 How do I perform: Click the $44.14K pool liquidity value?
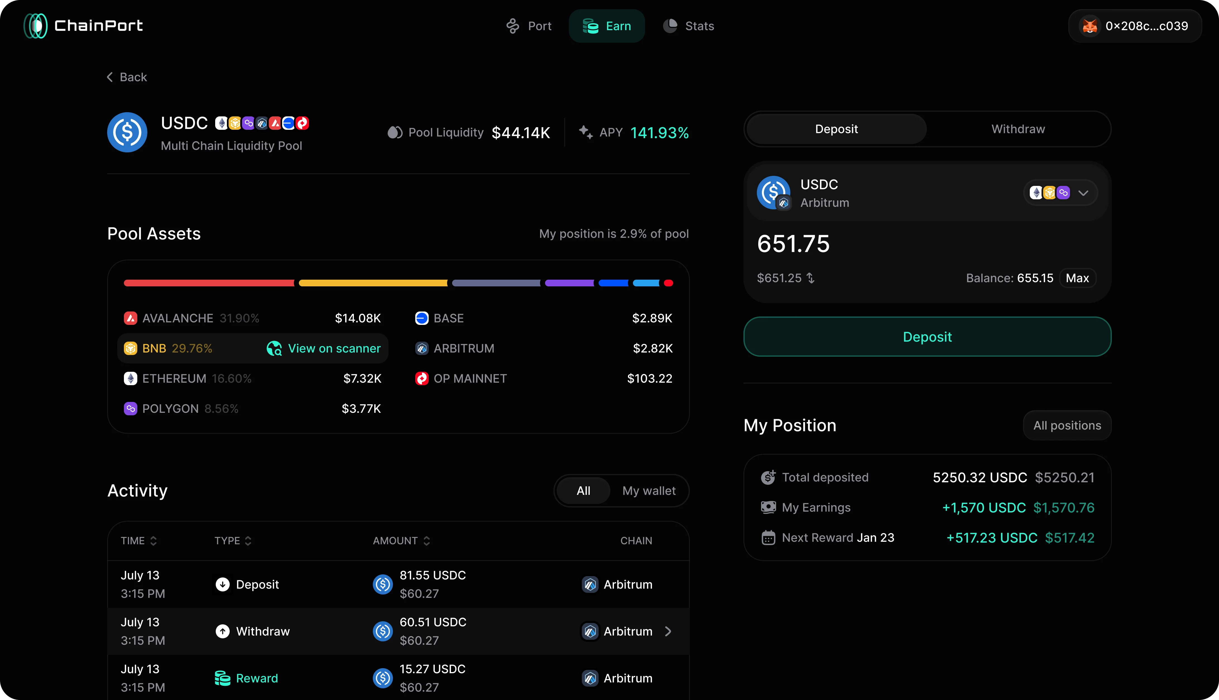pos(520,133)
